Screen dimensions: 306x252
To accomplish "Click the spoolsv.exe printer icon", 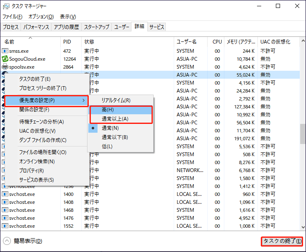I will (x=5, y=67).
